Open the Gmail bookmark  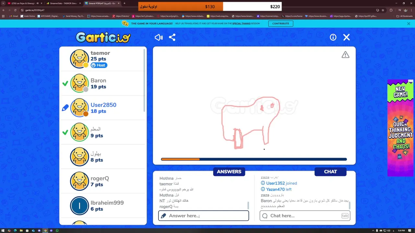(14, 16)
